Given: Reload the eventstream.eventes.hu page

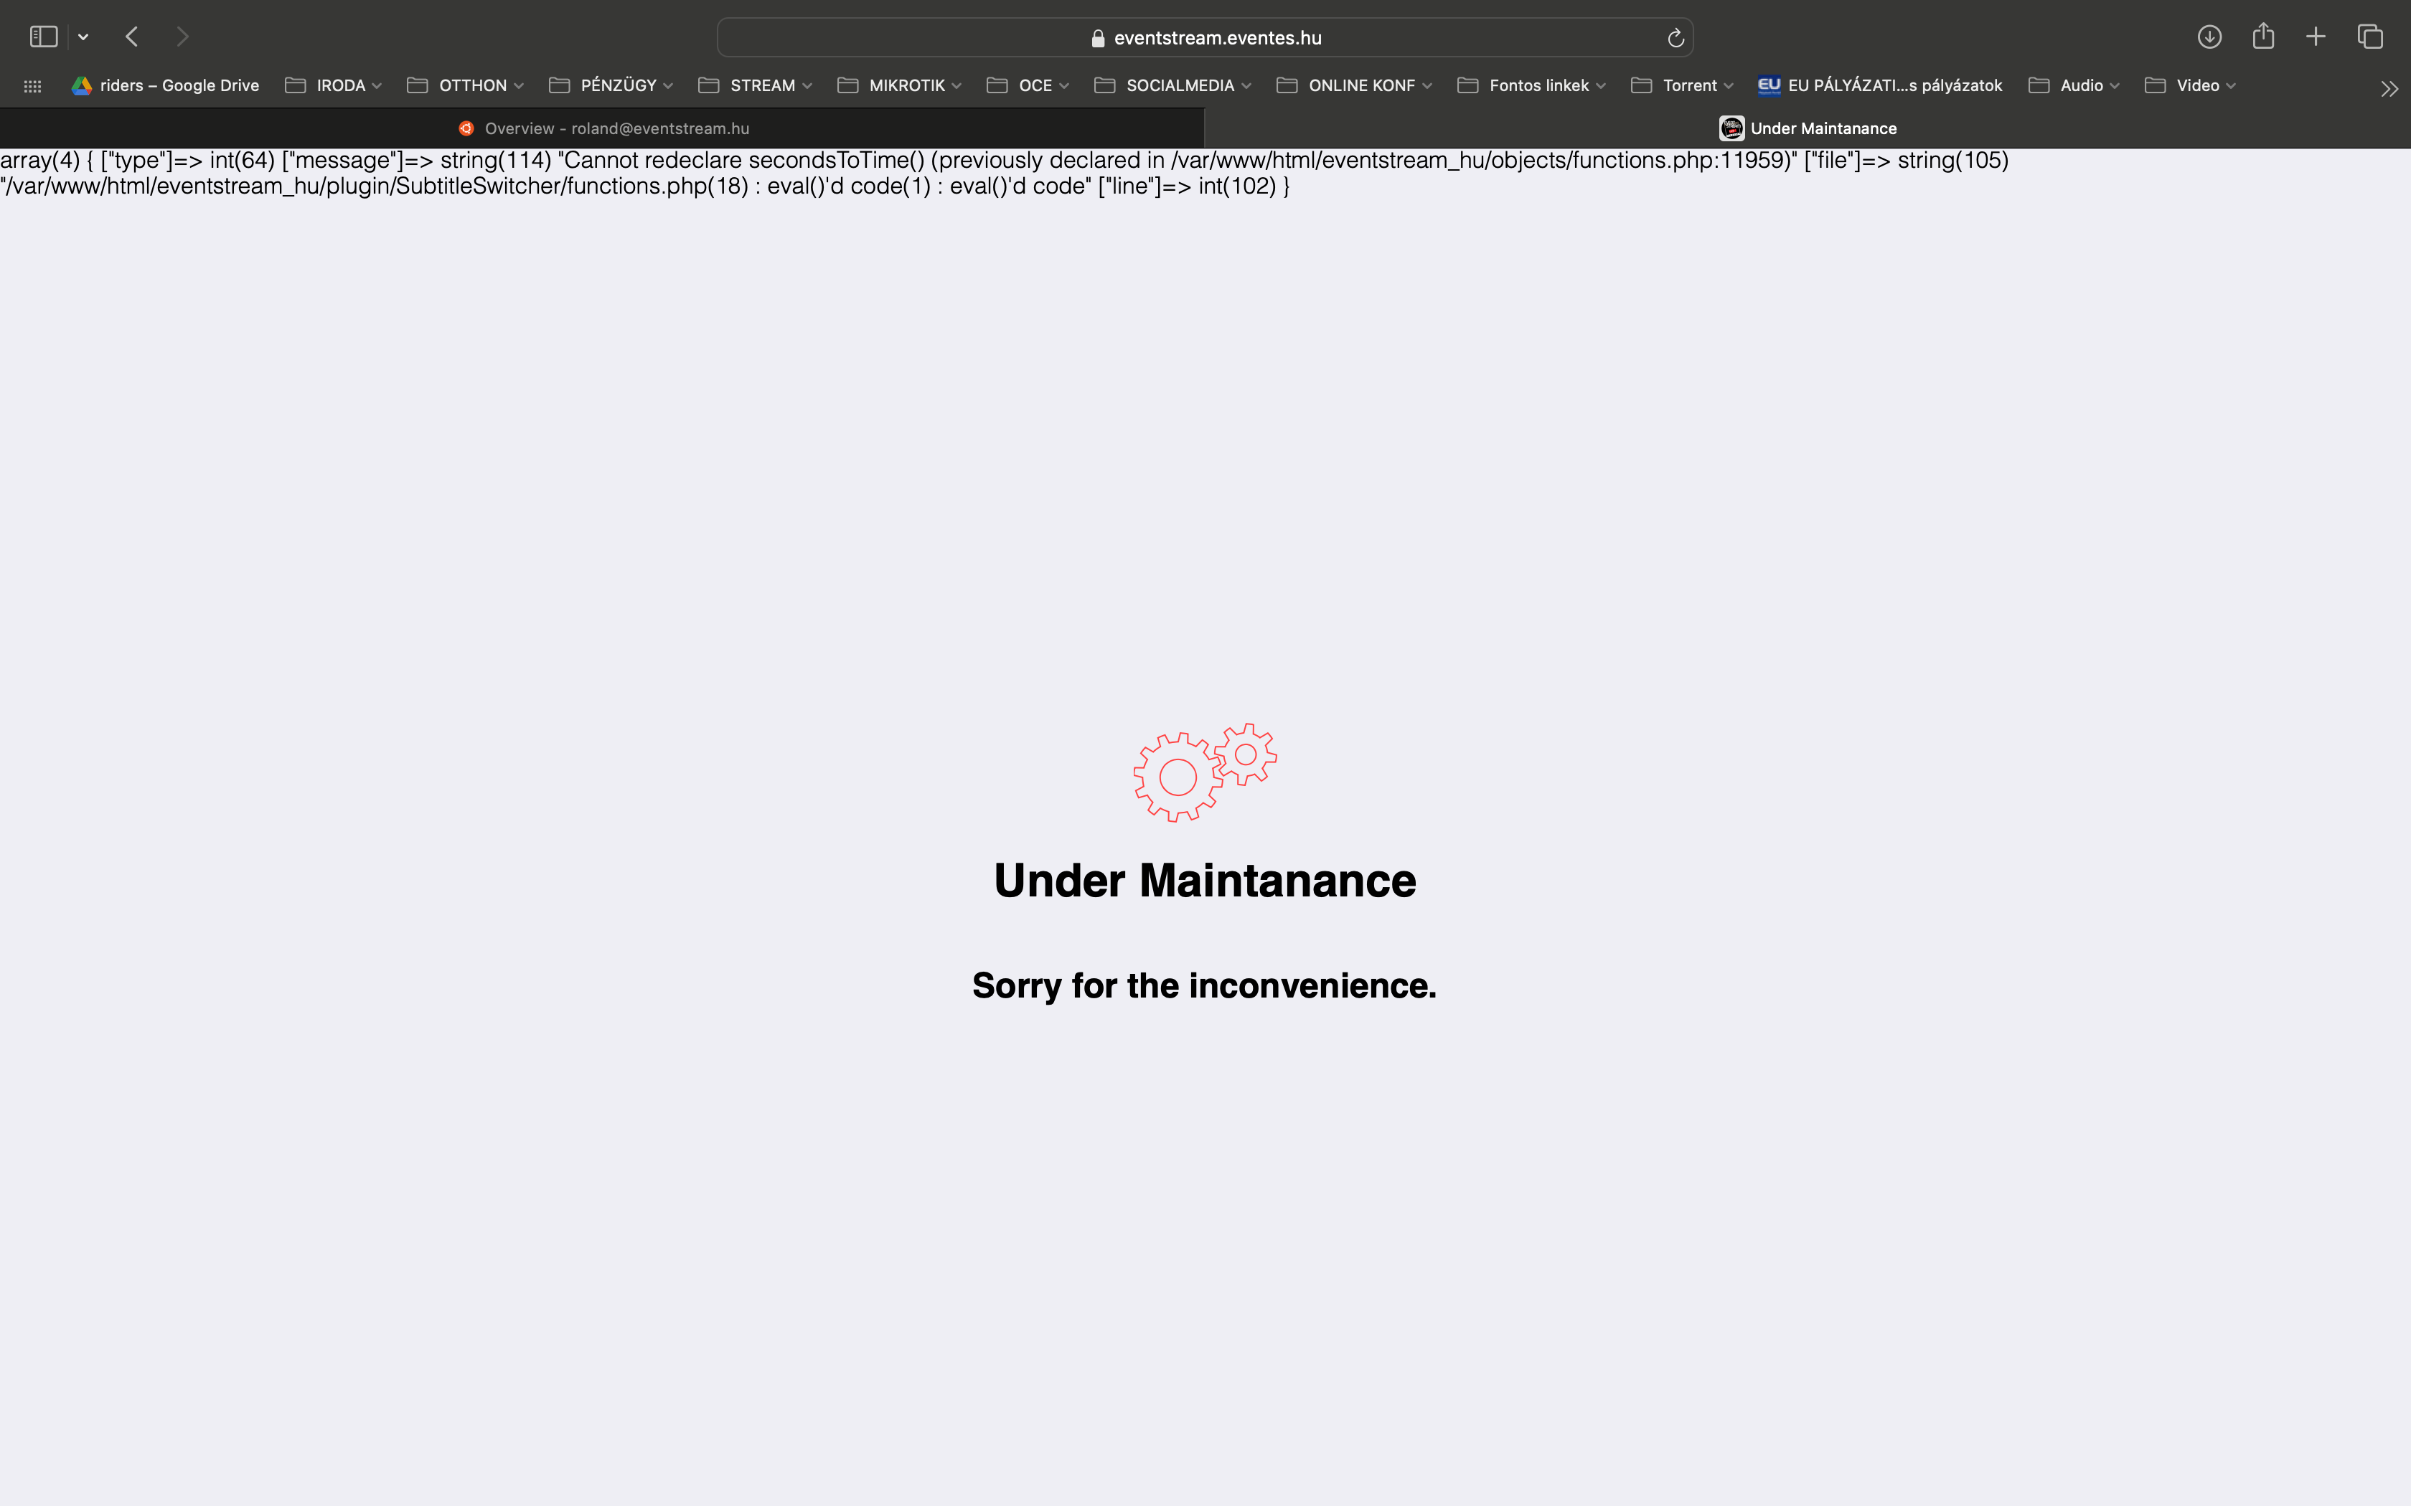Looking at the screenshot, I should (x=1674, y=37).
